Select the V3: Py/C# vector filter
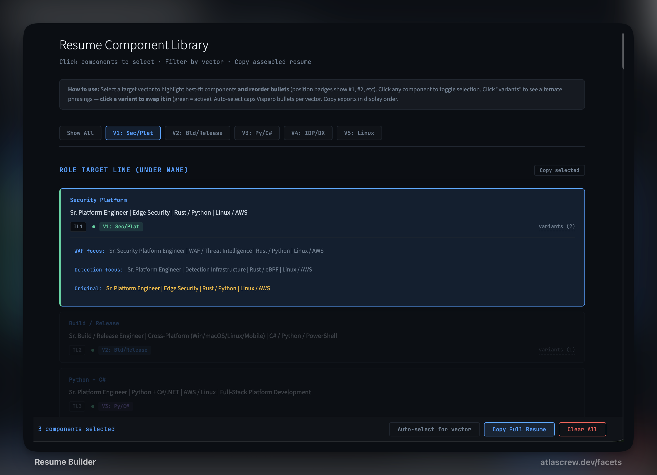The width and height of the screenshot is (657, 475). pyautogui.click(x=257, y=133)
